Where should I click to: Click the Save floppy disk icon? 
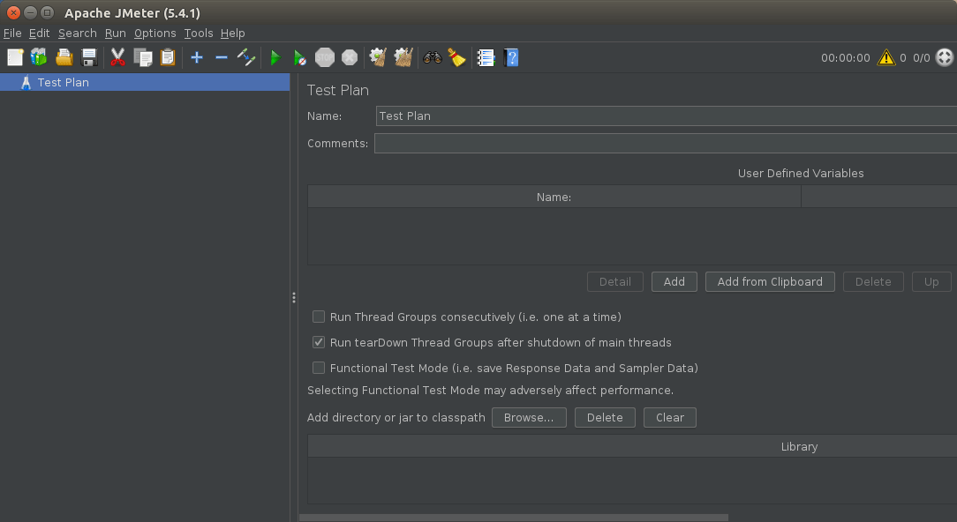(x=89, y=58)
